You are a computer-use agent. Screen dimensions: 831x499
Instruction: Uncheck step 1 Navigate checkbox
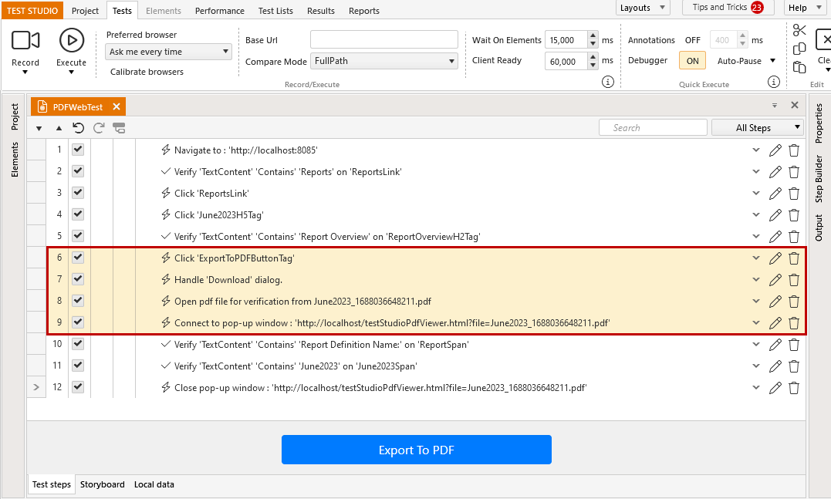(x=78, y=150)
